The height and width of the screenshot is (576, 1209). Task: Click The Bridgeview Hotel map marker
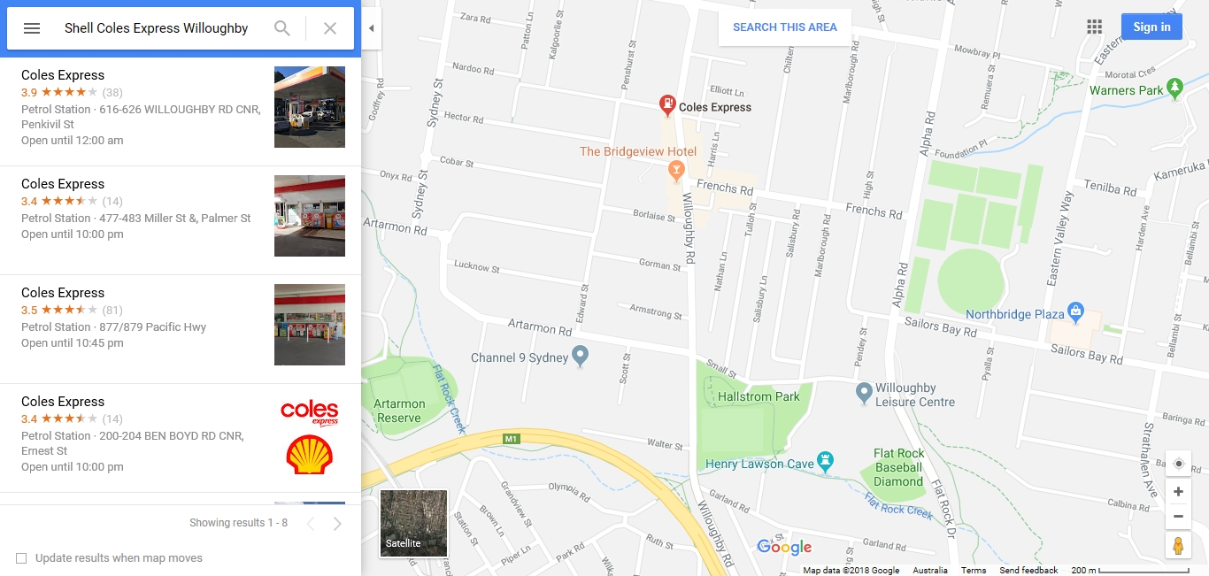tap(676, 169)
